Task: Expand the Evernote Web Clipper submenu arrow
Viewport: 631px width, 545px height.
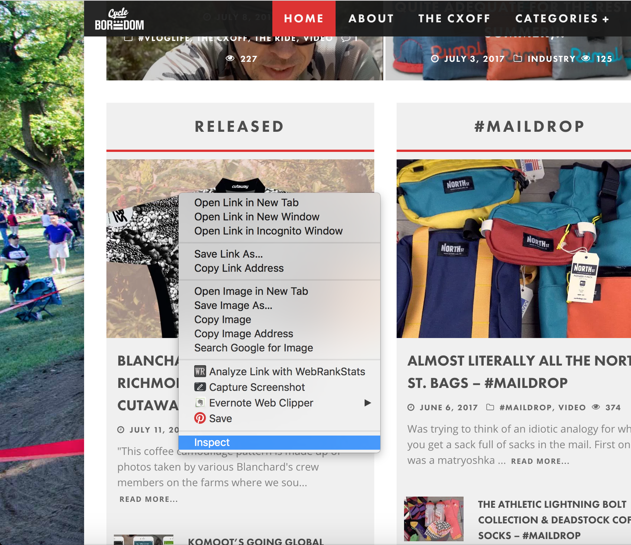Action: pos(368,403)
